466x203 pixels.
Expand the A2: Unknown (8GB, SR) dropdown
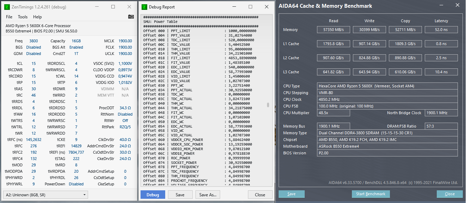pyautogui.click(x=45, y=195)
